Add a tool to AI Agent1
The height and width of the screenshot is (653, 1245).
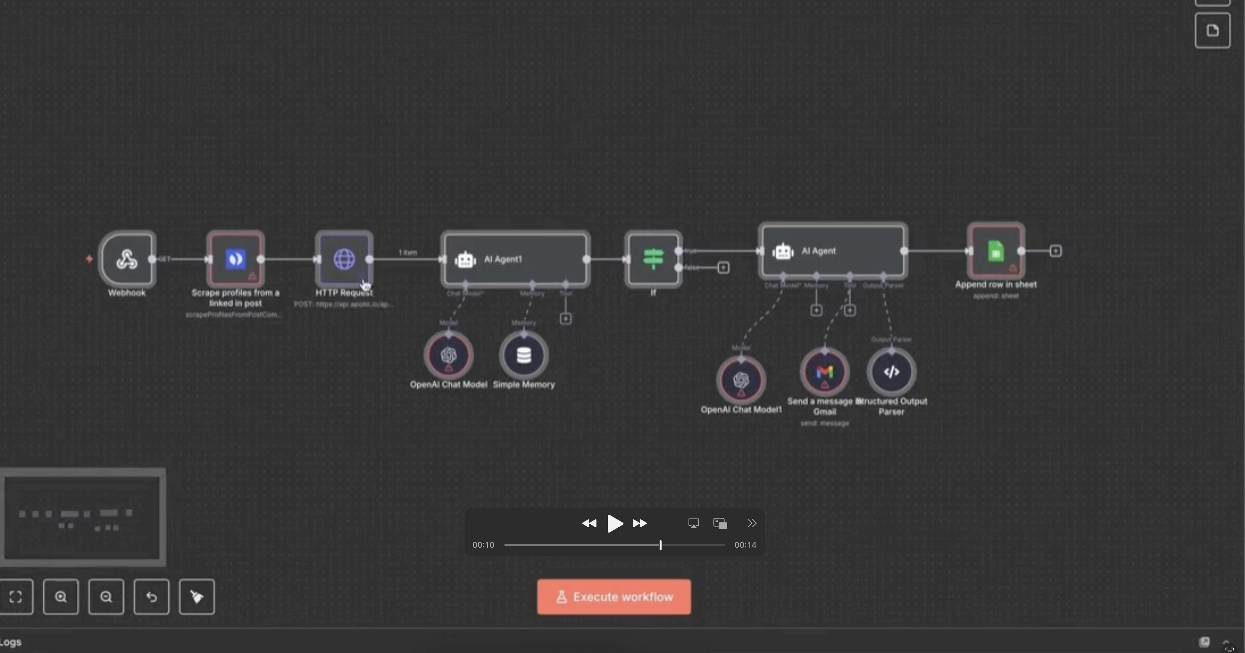[565, 319]
